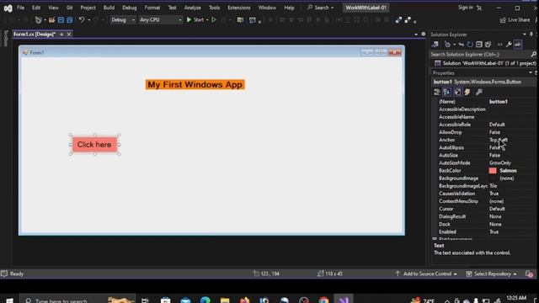
Task: Click the View Code icon in Solution Explorer
Action: 499,45
